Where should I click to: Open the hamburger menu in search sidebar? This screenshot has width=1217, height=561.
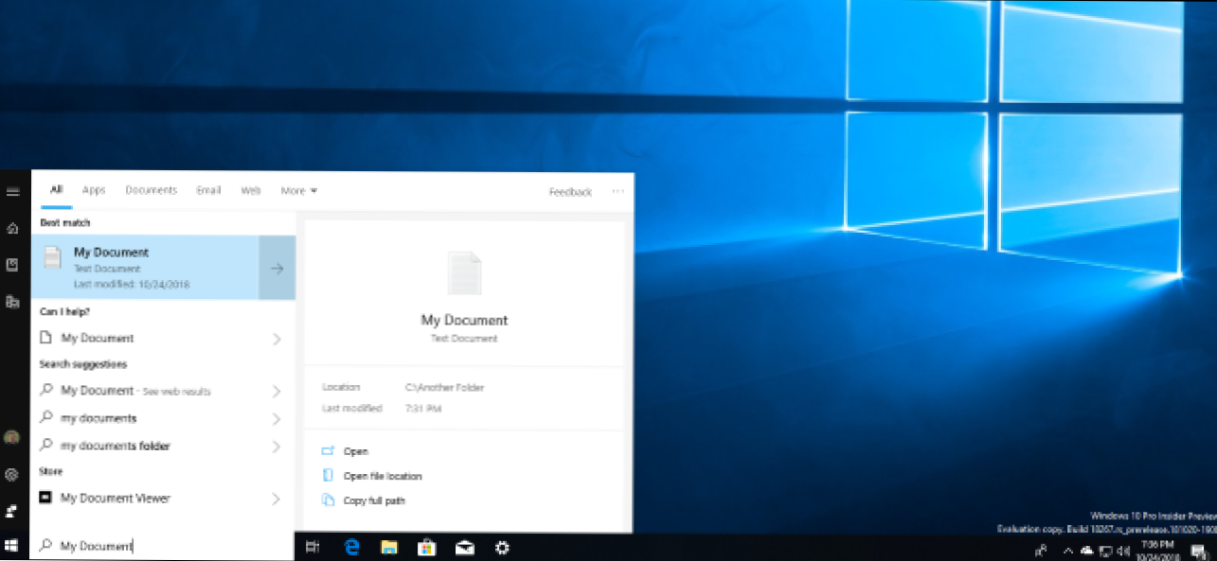(x=13, y=192)
